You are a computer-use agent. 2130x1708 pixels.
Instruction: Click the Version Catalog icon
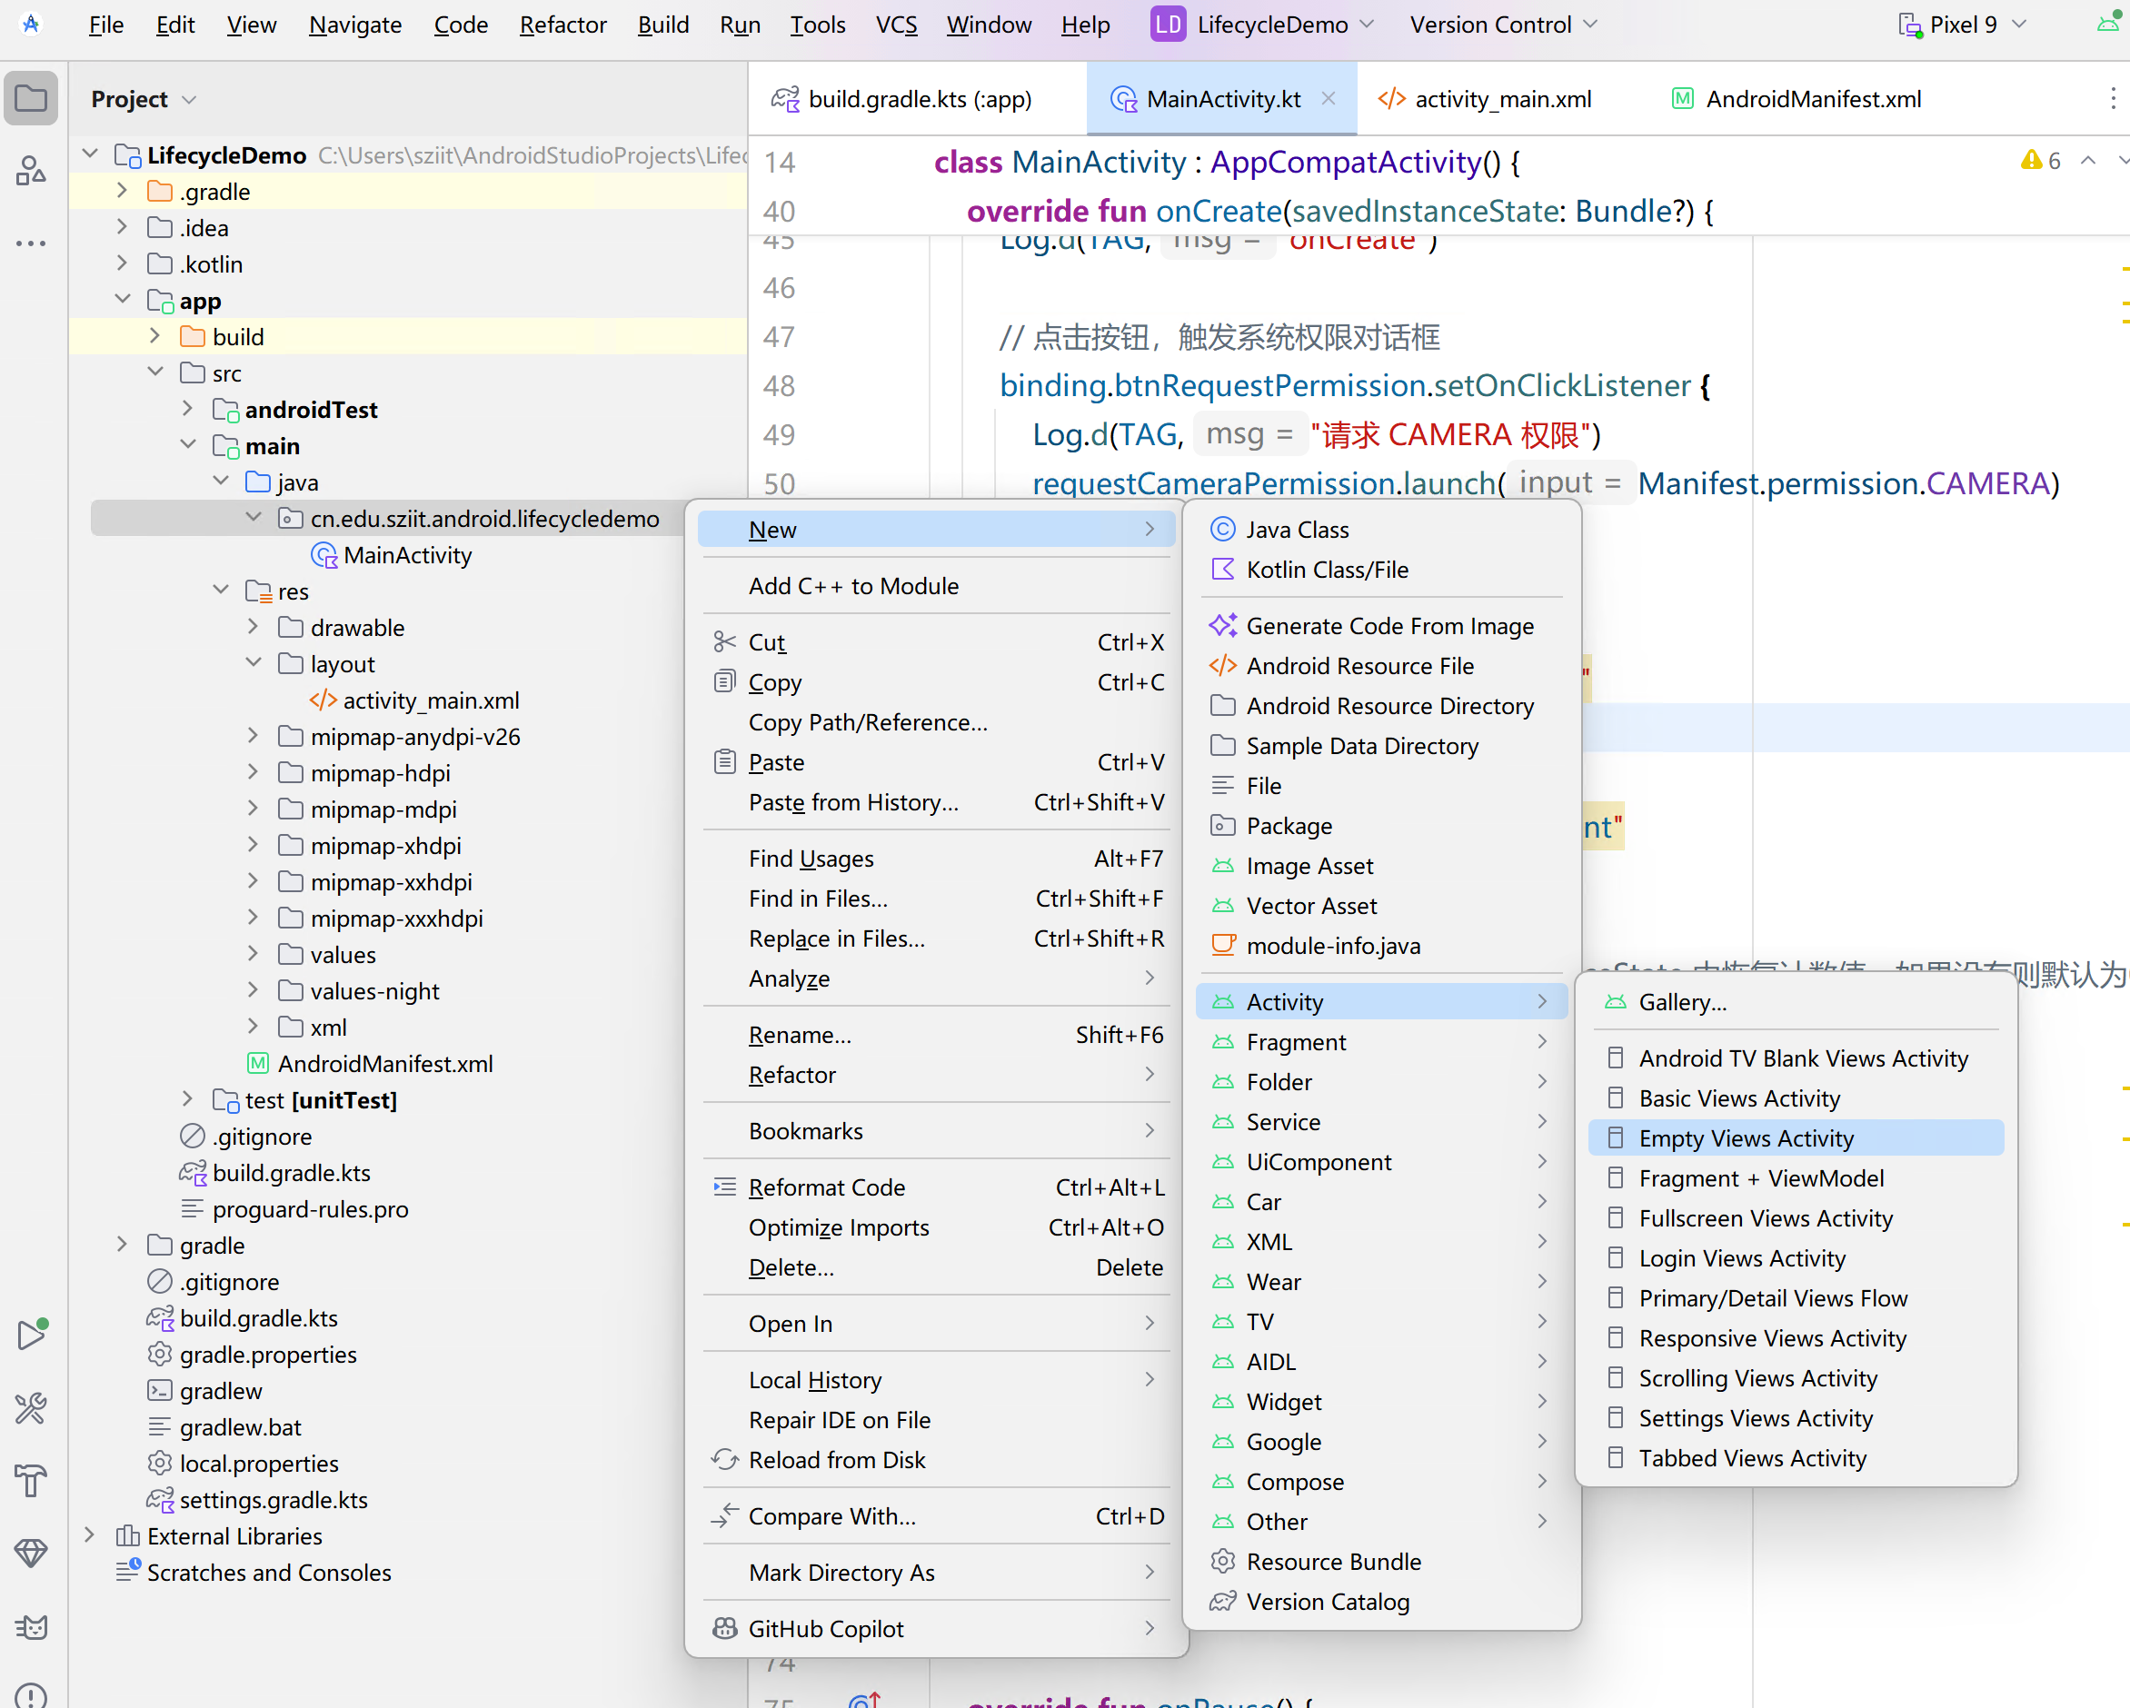pos(1223,1602)
